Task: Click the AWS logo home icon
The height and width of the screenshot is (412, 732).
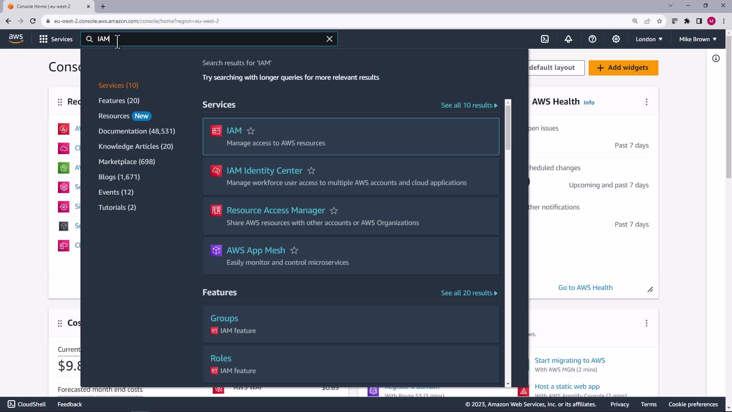Action: [16, 39]
